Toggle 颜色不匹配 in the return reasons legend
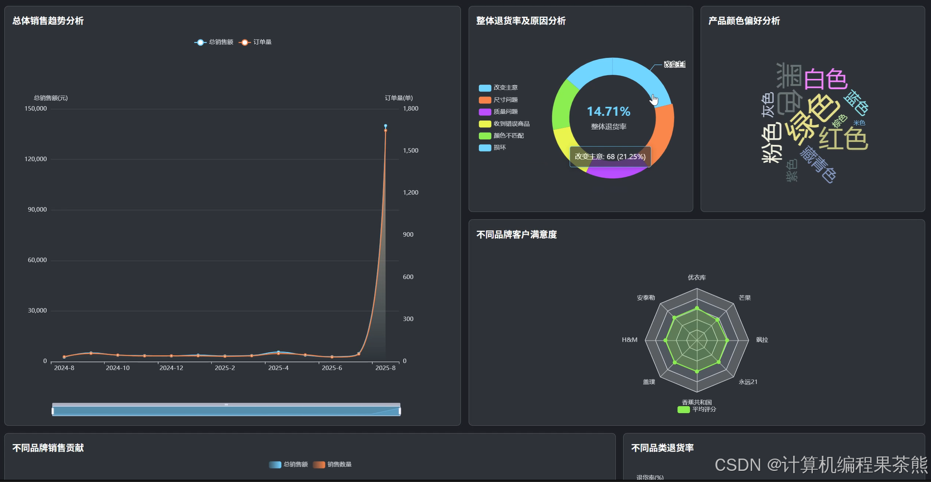931x482 pixels. [501, 135]
